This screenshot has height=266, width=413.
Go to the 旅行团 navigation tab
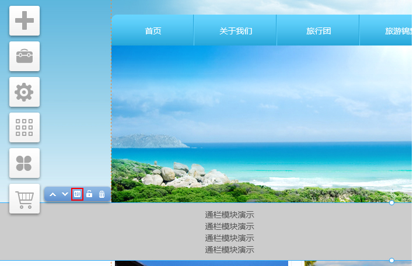click(318, 31)
